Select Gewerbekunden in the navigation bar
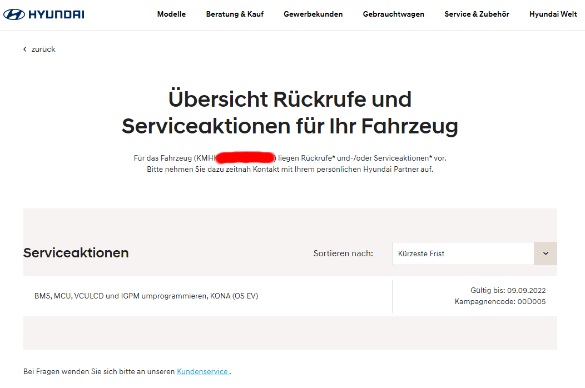Screen dimensions: 585x388 (x=313, y=14)
